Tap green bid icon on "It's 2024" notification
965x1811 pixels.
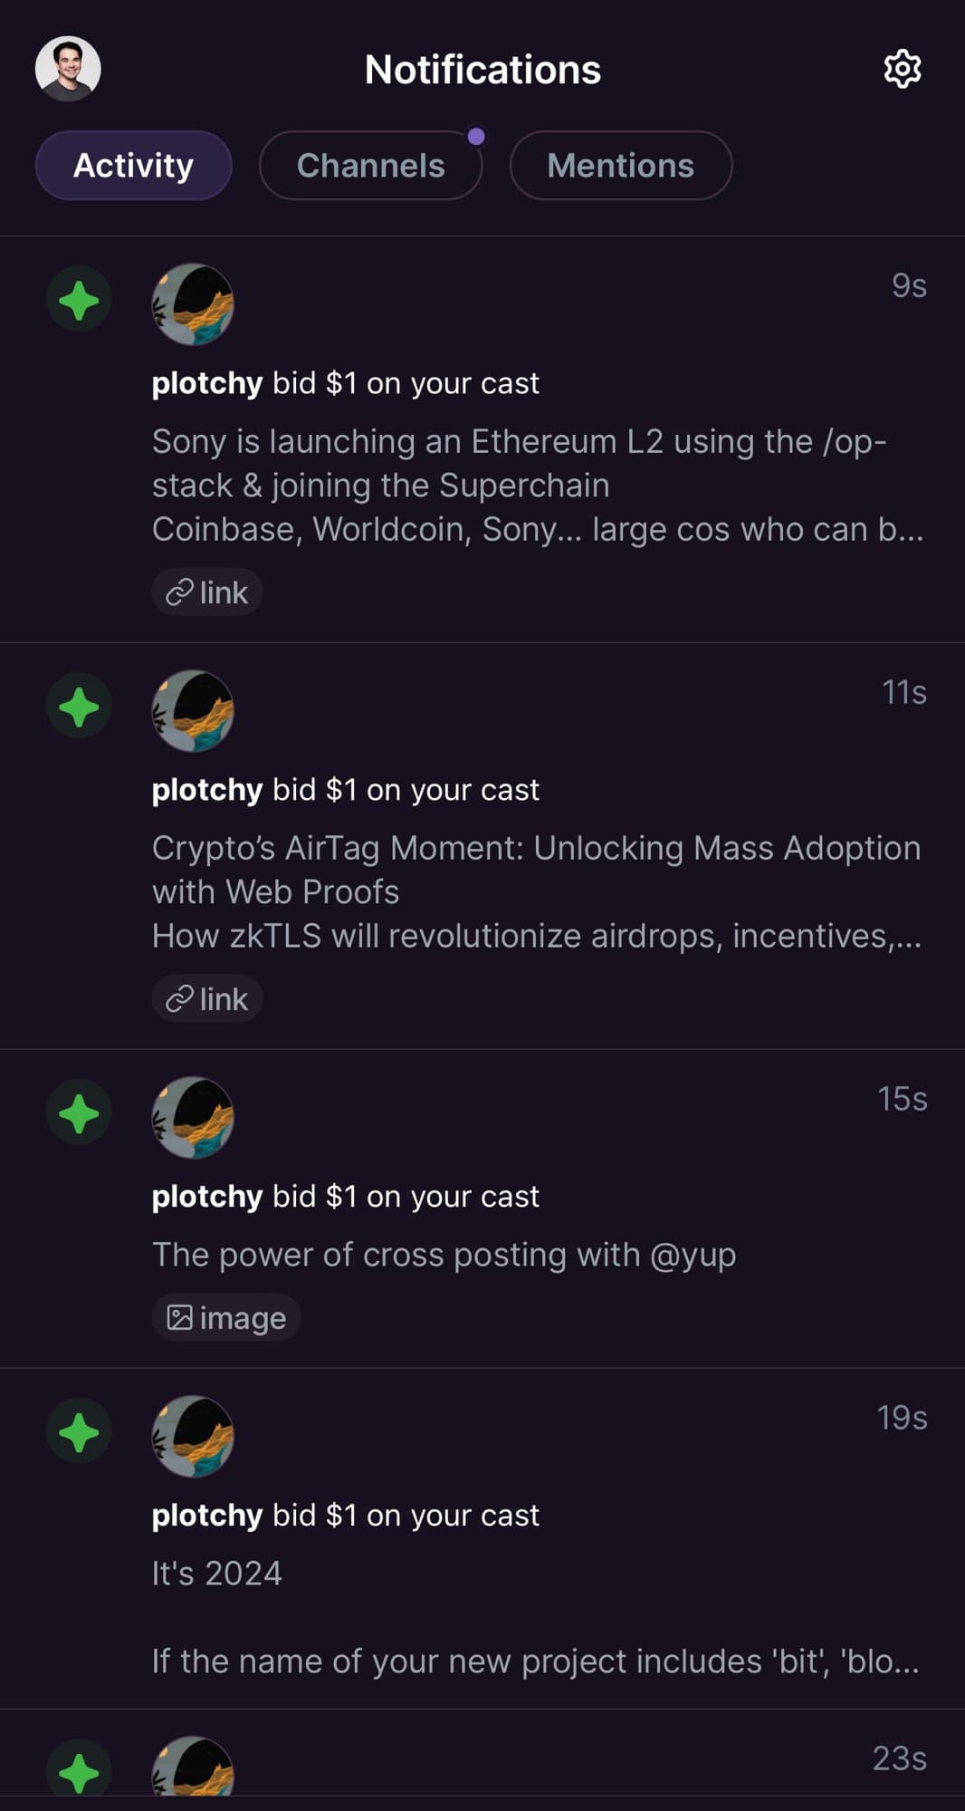pos(79,1431)
